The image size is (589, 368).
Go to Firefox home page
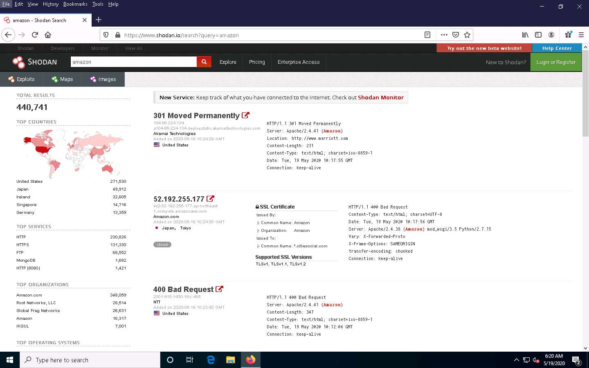(x=48, y=35)
